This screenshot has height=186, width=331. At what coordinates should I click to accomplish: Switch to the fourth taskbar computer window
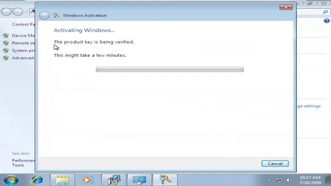pos(114,180)
